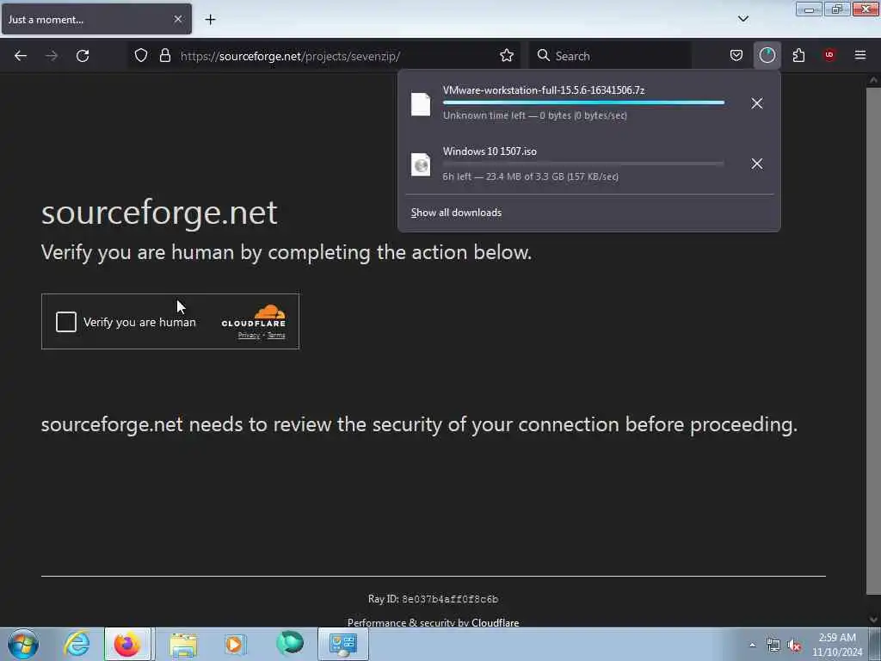Open the tracking protection shield icon

click(141, 55)
